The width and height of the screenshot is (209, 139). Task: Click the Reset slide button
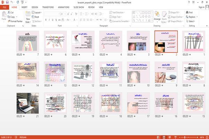click(x=36, y=17)
